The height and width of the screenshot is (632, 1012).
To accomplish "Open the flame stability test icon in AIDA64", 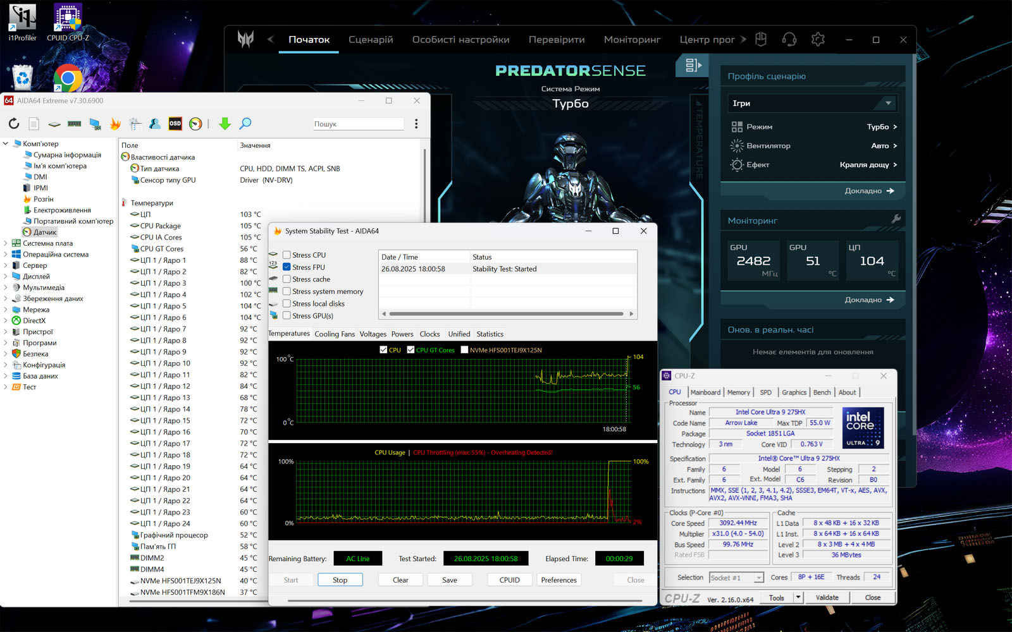I will click(115, 124).
